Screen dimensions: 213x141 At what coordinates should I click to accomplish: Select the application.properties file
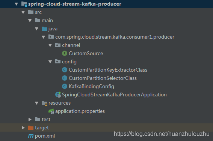80,111
